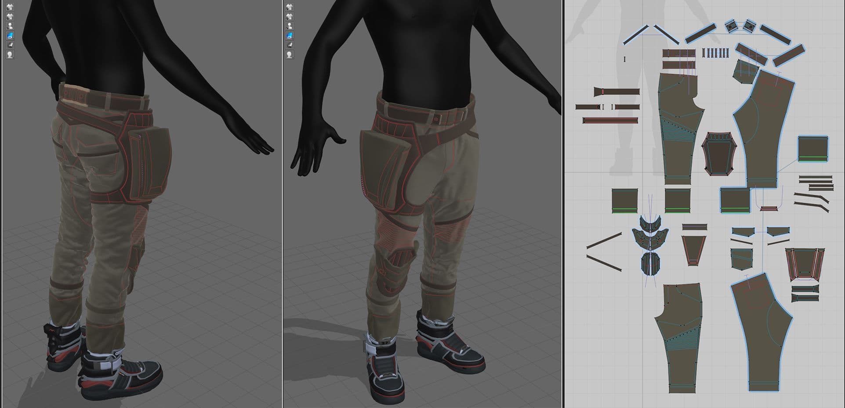Open blue garment render style menu, left viewport
Viewport: 845px width, 408px height.
click(10, 36)
